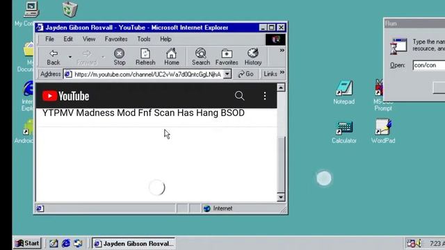Click the Show Desktop Quick Launch icon
This screenshot has height=250, width=445.
pos(54,243)
